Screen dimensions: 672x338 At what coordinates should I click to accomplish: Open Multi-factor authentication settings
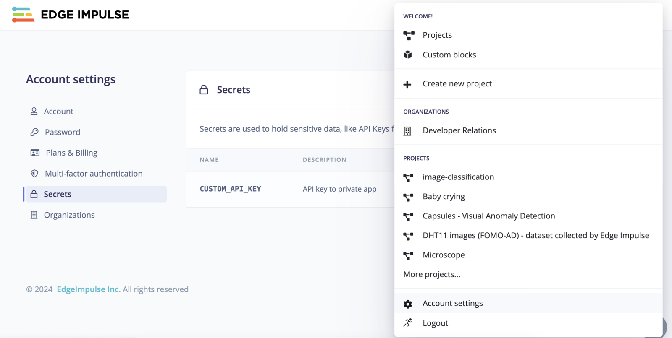[x=94, y=174]
